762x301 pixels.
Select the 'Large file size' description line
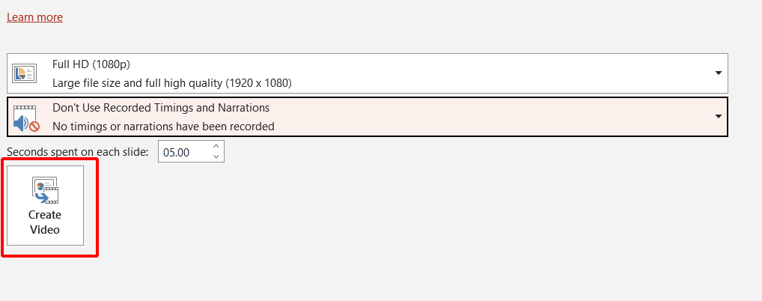(171, 82)
